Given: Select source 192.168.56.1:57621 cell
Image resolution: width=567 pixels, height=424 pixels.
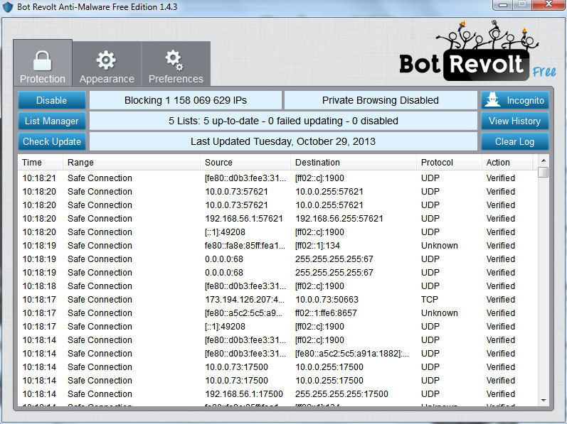Looking at the screenshot, I should click(244, 219).
